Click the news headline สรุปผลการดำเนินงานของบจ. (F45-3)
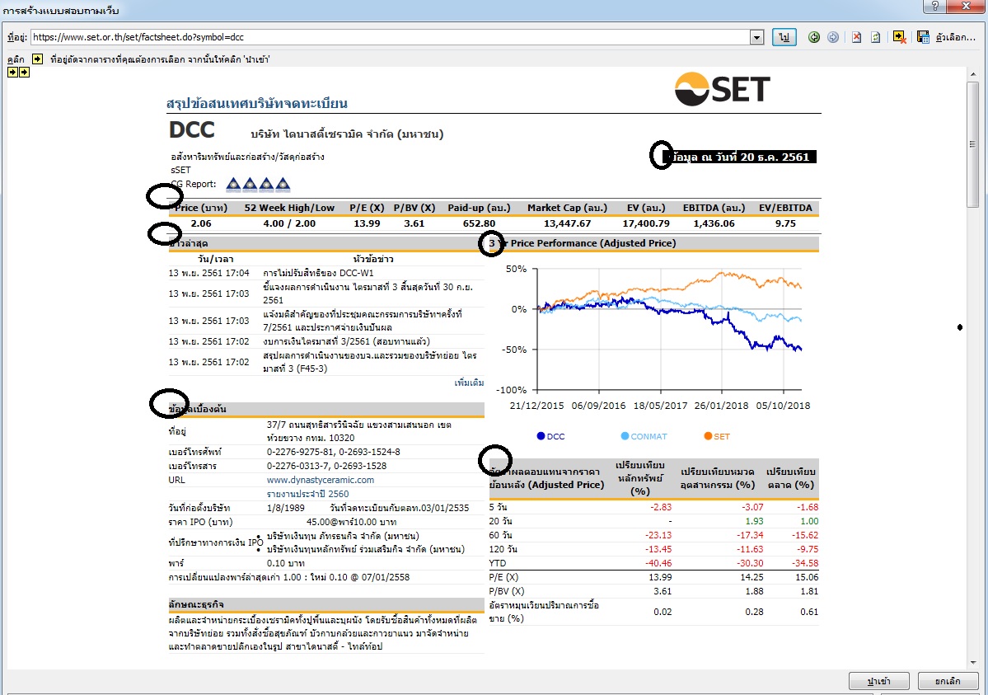 [370, 362]
